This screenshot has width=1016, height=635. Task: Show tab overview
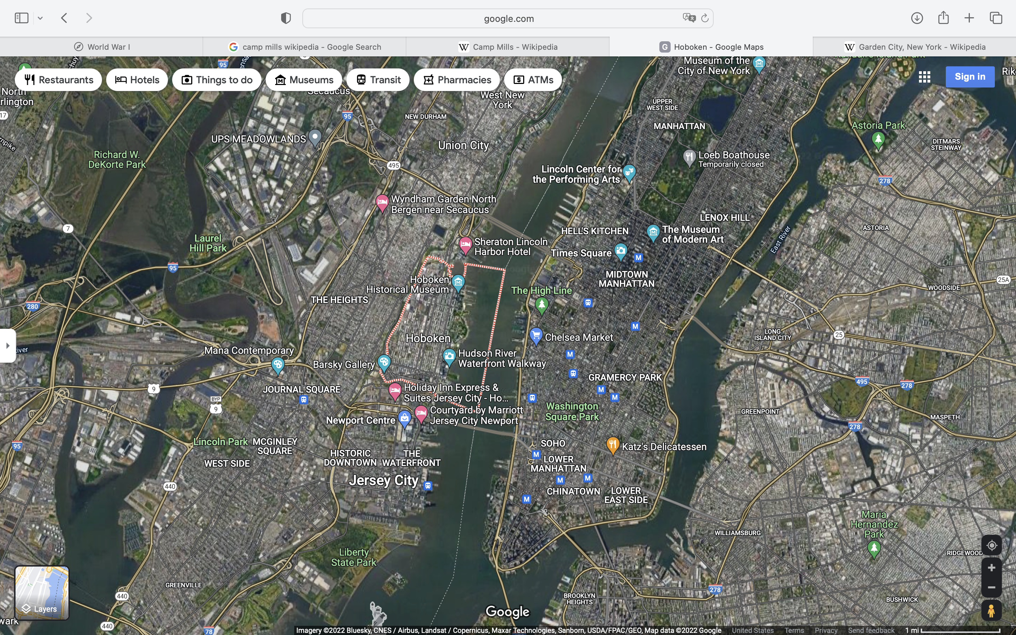point(996,18)
